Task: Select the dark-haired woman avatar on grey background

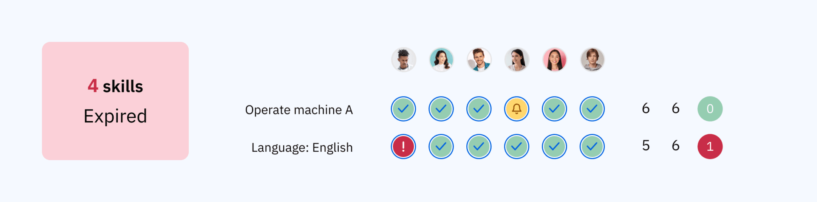Action: click(x=517, y=60)
